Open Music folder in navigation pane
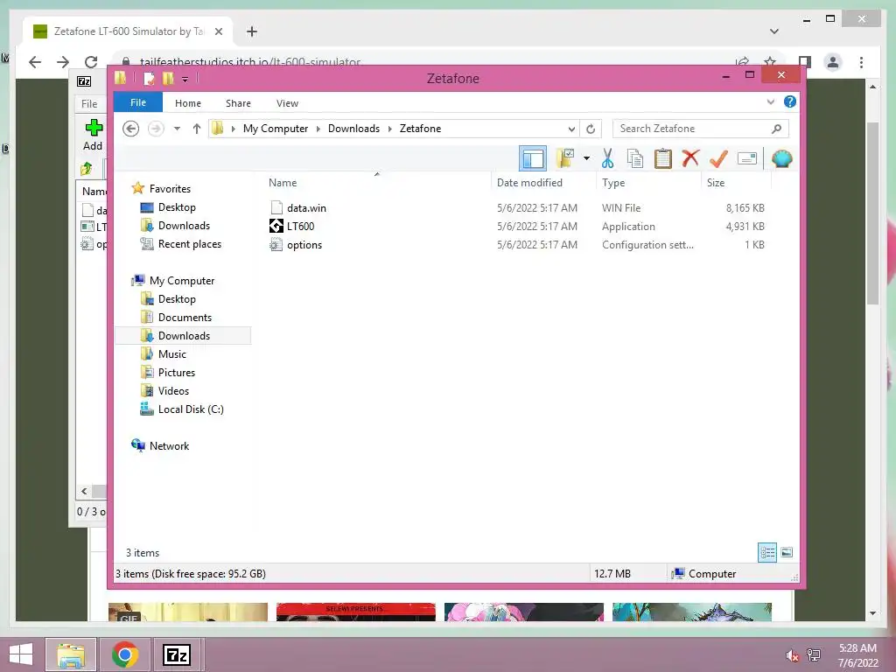This screenshot has height=672, width=896. click(x=172, y=353)
